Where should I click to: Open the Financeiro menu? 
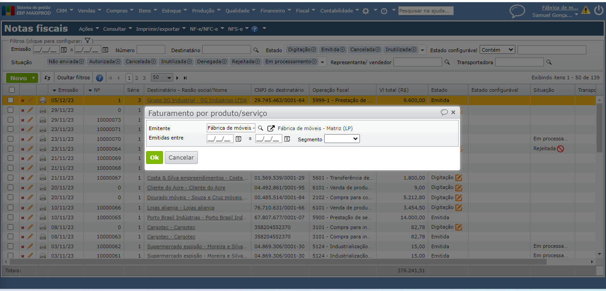pyautogui.click(x=276, y=11)
